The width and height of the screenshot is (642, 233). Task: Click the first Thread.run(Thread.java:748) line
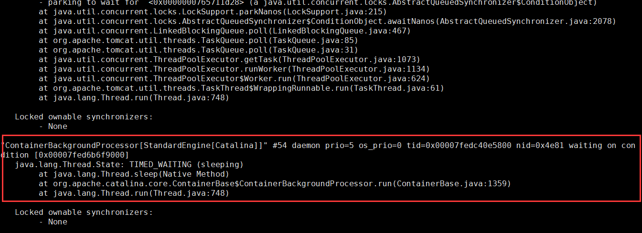coord(134,98)
